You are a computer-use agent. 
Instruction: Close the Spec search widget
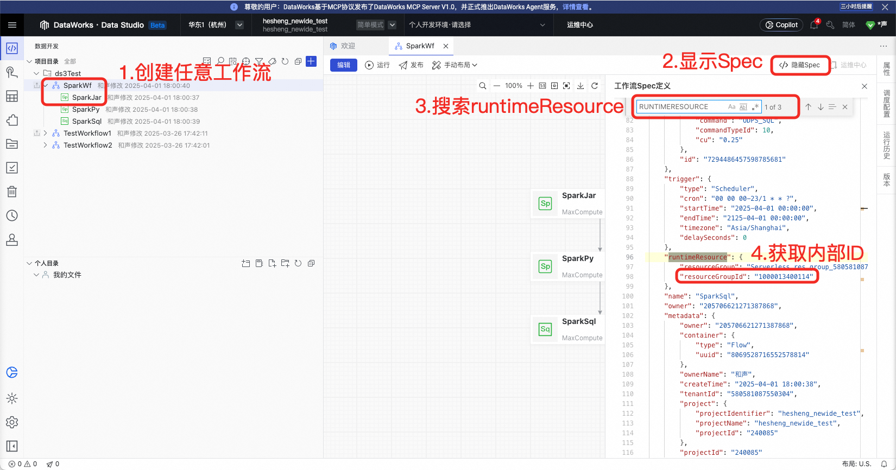point(845,107)
